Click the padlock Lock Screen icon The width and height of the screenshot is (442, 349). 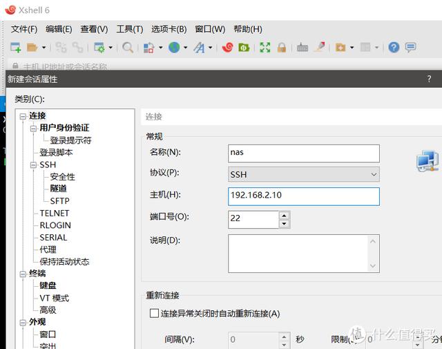coord(281,48)
